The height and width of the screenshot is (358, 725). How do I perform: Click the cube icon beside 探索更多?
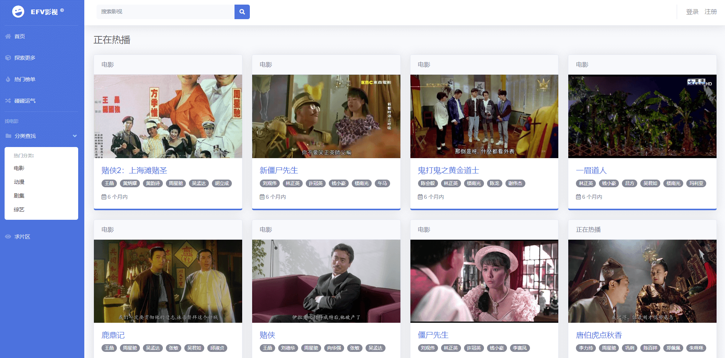tap(8, 58)
